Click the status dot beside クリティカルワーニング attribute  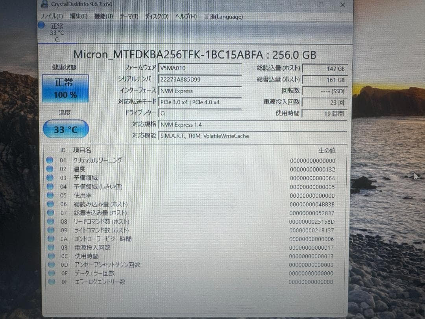(49, 160)
